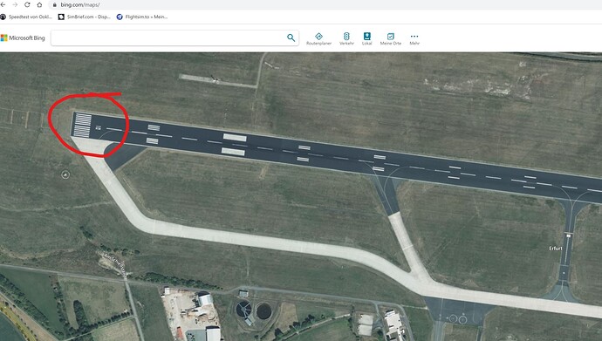Open Speedtest von Ookla bookmark
This screenshot has height=341, width=602.
pos(26,17)
